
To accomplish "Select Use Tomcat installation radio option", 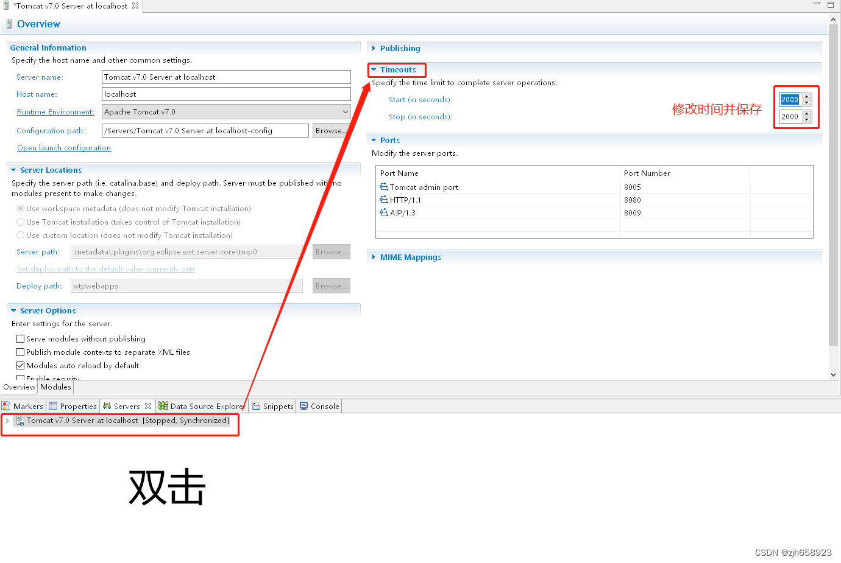I will pyautogui.click(x=21, y=222).
